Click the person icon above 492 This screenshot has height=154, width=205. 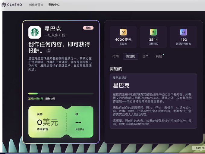pyautogui.click(x=183, y=32)
